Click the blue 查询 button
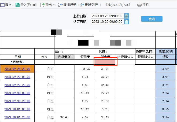177x122 pixels. (x=152, y=19)
